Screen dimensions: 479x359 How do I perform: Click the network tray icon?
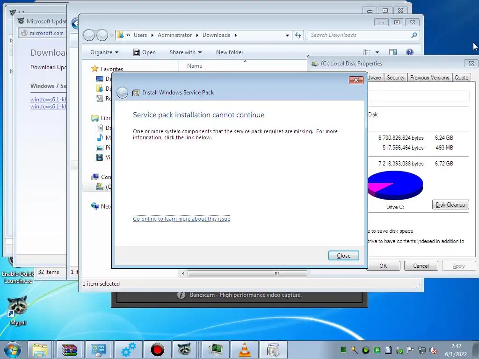422,350
